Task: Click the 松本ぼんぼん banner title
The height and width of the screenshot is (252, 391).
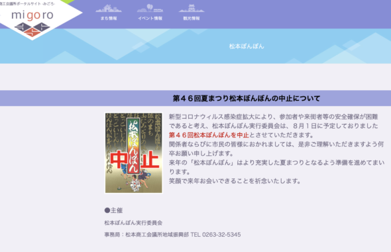Action: click(247, 46)
